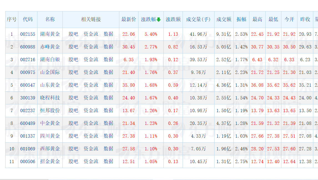Screen dimensions: 318x180
Task: Open 湖南黄金 stock name link
Action: (50, 34)
